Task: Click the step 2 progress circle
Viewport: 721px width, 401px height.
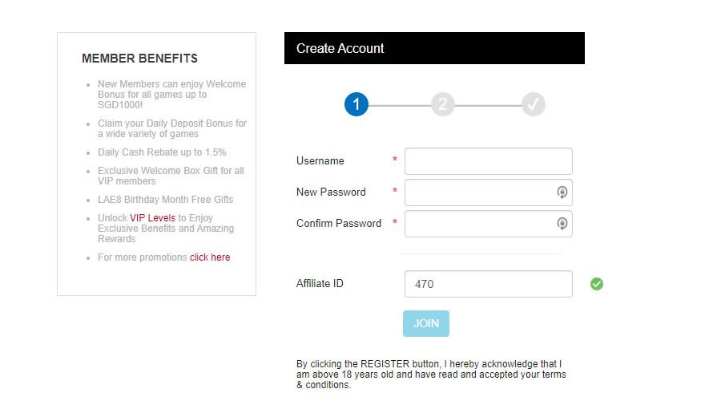Action: [442, 104]
